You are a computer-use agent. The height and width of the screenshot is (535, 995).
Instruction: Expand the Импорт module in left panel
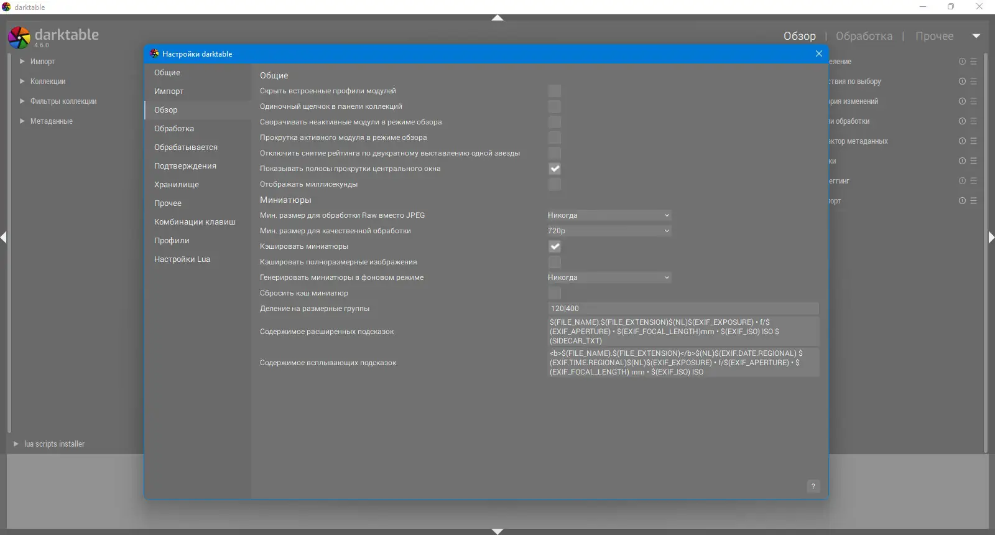click(x=22, y=62)
